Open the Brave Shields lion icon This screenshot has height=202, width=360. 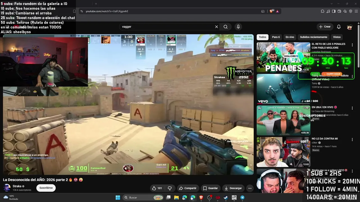coord(271,11)
